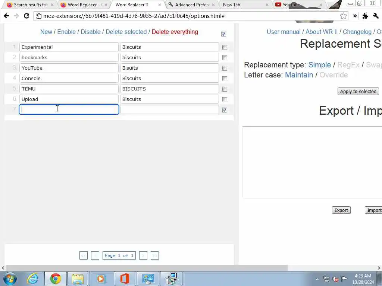Check the Experimental row checkbox
382x286 pixels.
click(225, 47)
